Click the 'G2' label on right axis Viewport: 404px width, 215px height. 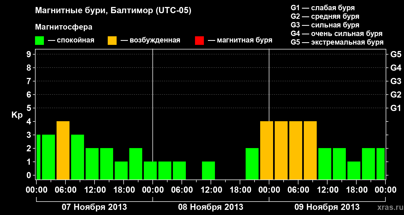[x=396, y=95]
